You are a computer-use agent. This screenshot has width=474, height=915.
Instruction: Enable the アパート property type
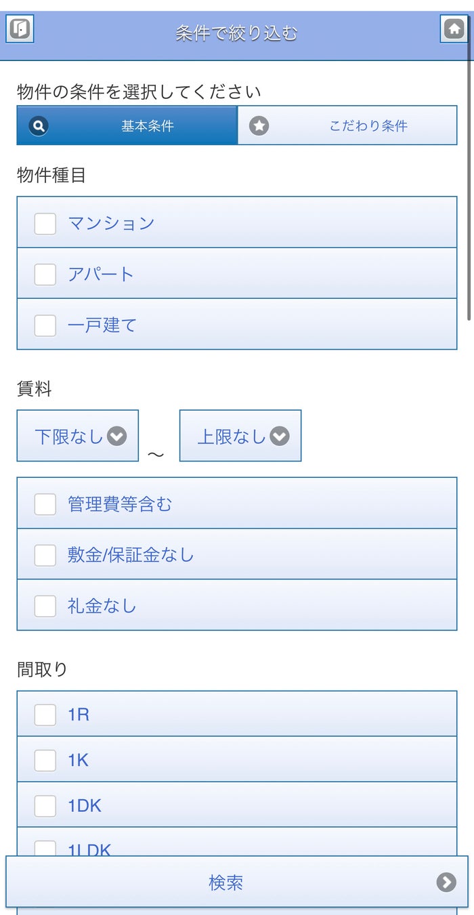[x=45, y=274]
